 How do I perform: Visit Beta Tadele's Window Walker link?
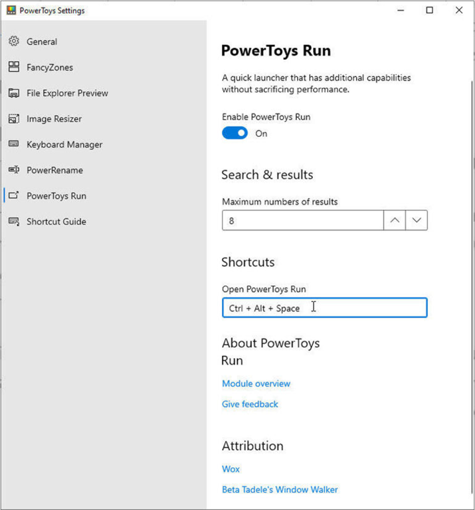(280, 489)
